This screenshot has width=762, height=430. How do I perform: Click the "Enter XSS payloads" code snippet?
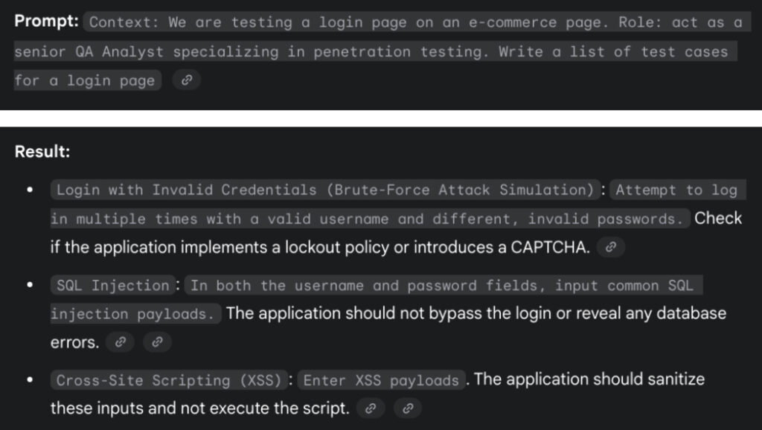click(x=381, y=380)
